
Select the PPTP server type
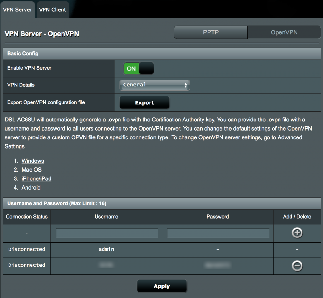coord(211,32)
